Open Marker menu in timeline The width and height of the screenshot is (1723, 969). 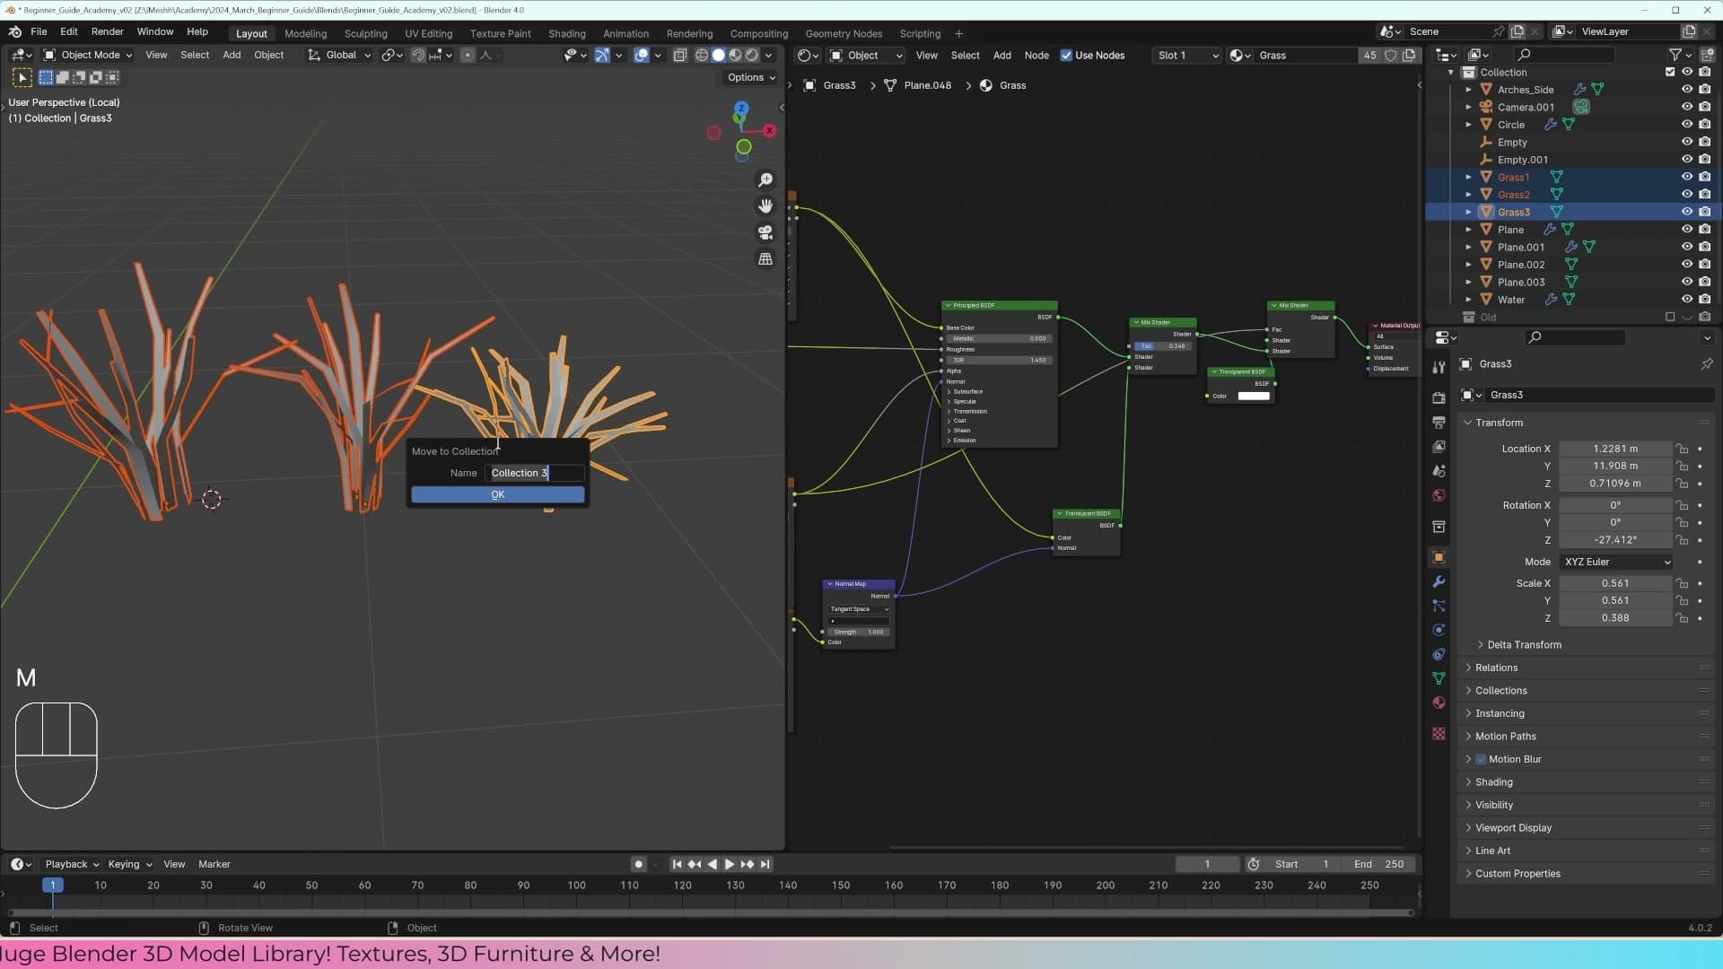point(214,864)
